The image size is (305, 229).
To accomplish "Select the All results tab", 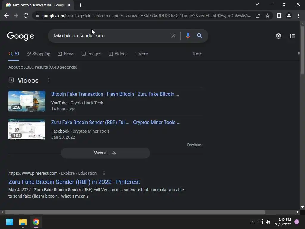I will 14,54.
